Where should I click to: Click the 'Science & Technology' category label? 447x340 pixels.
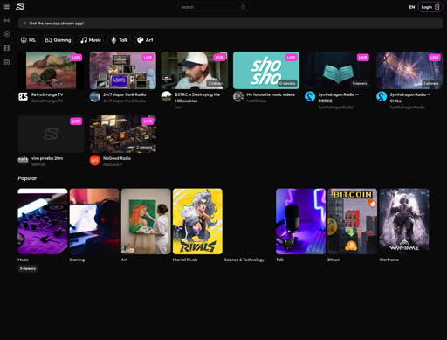pyautogui.click(x=244, y=260)
